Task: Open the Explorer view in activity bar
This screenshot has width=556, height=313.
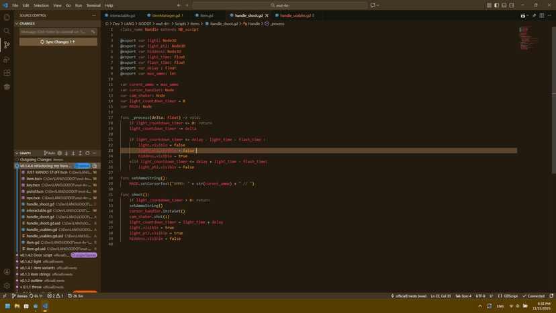Action: click(7, 17)
